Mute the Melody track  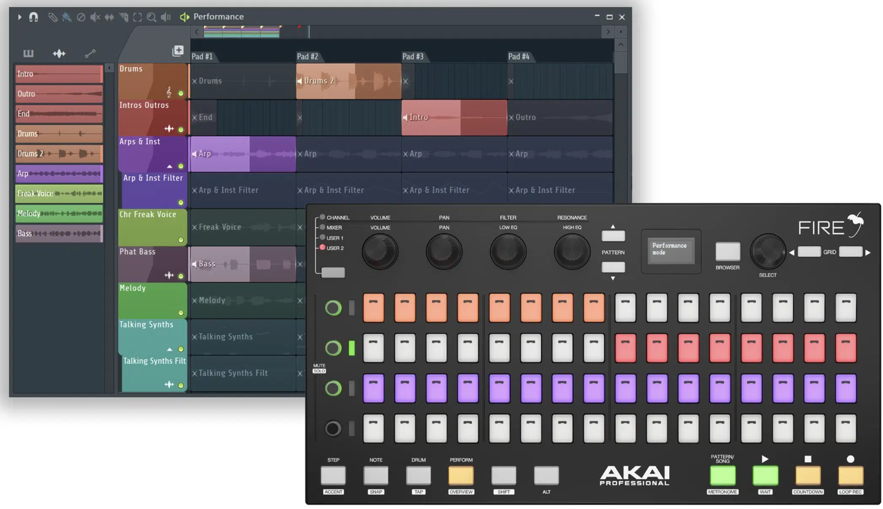pos(181,313)
